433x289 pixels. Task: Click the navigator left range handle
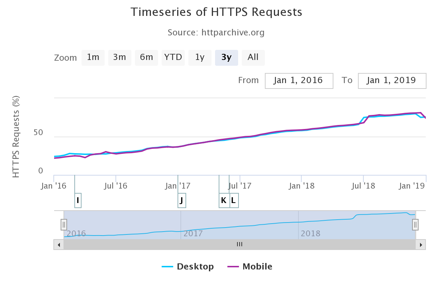click(64, 224)
